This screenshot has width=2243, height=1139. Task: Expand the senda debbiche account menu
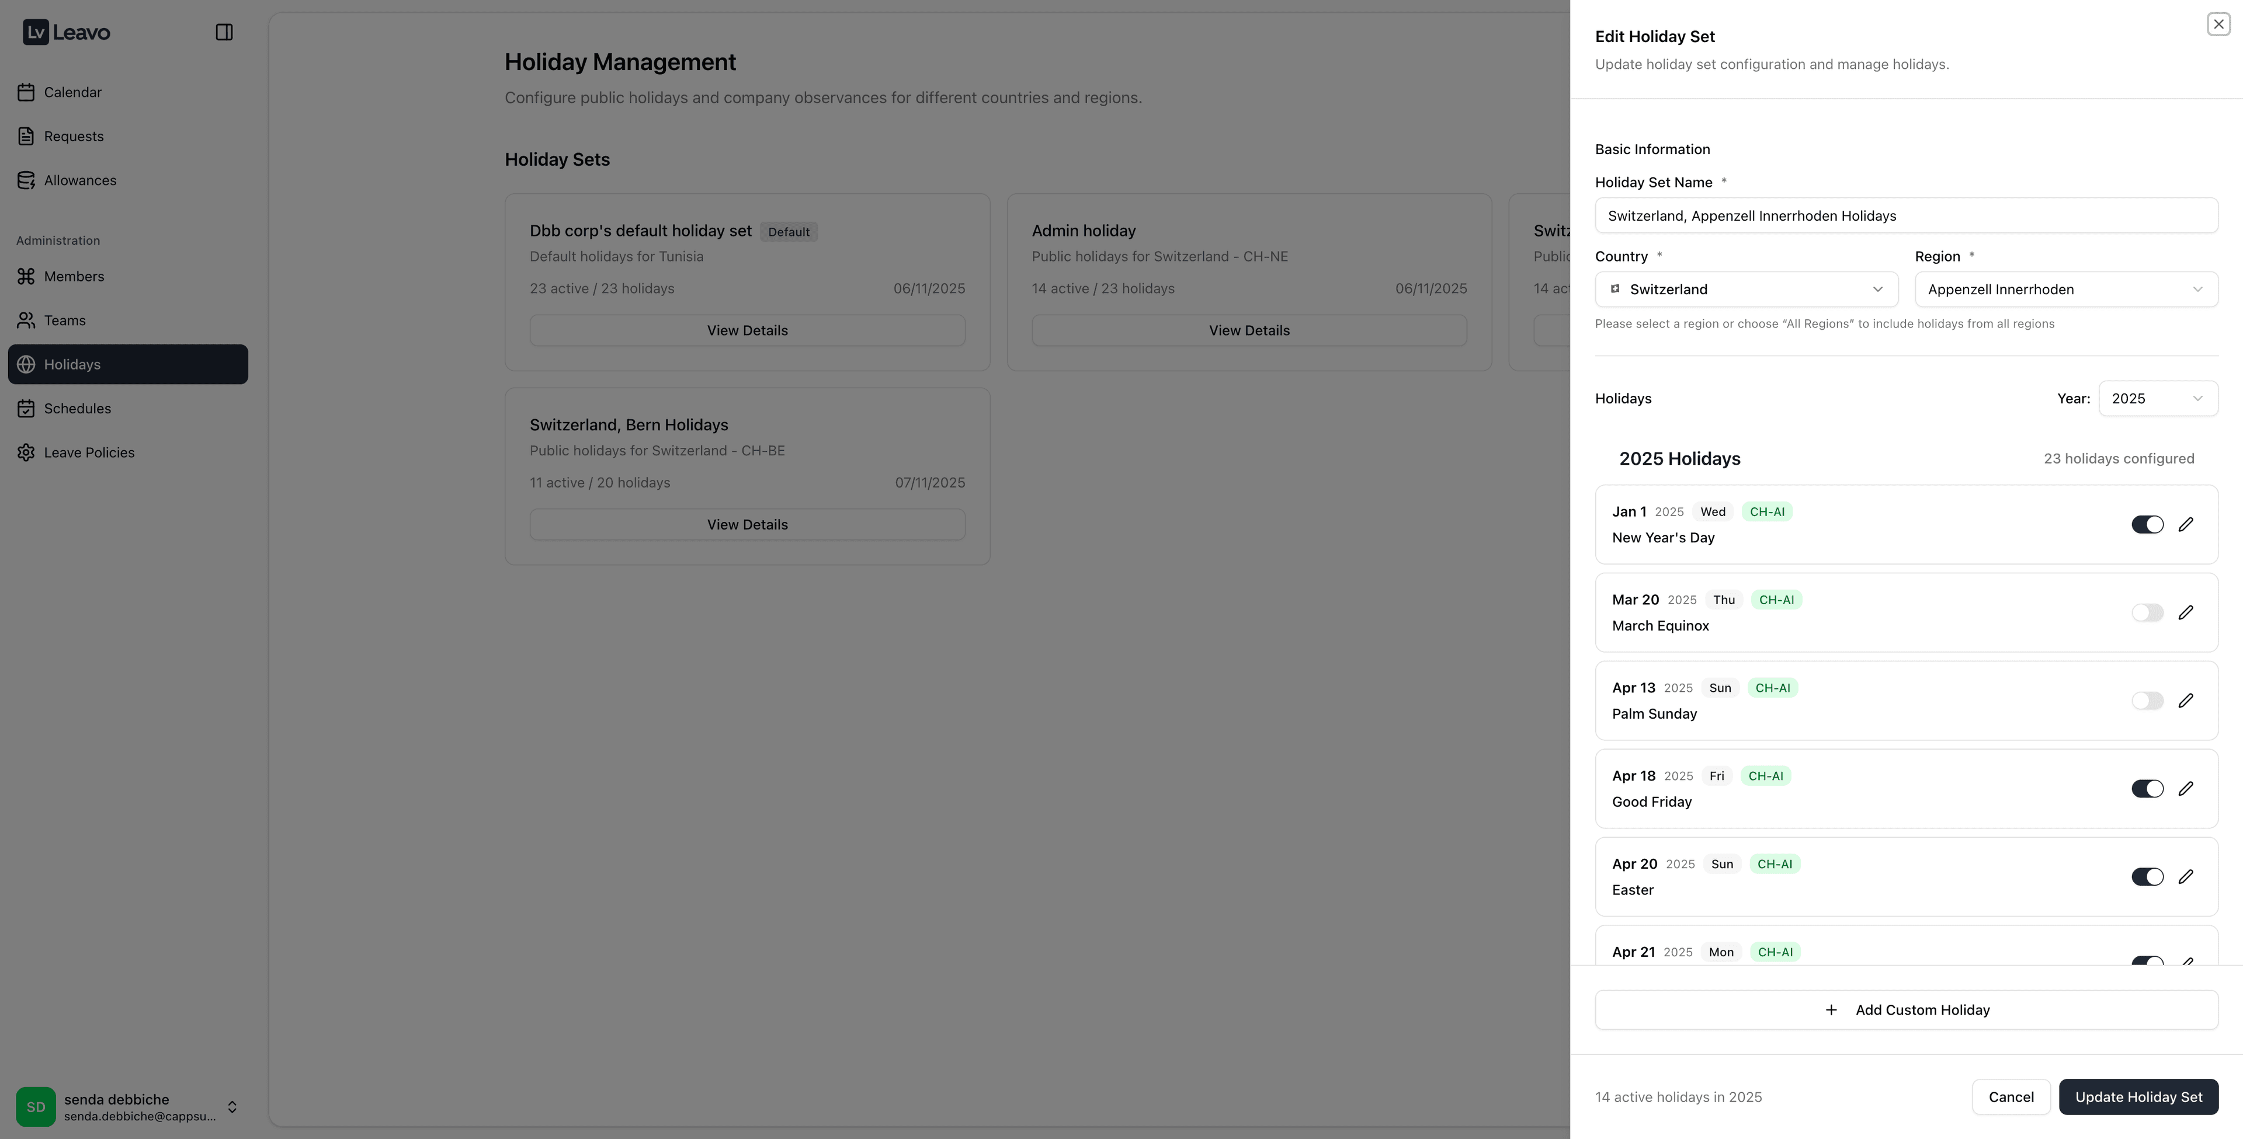pyautogui.click(x=232, y=1107)
